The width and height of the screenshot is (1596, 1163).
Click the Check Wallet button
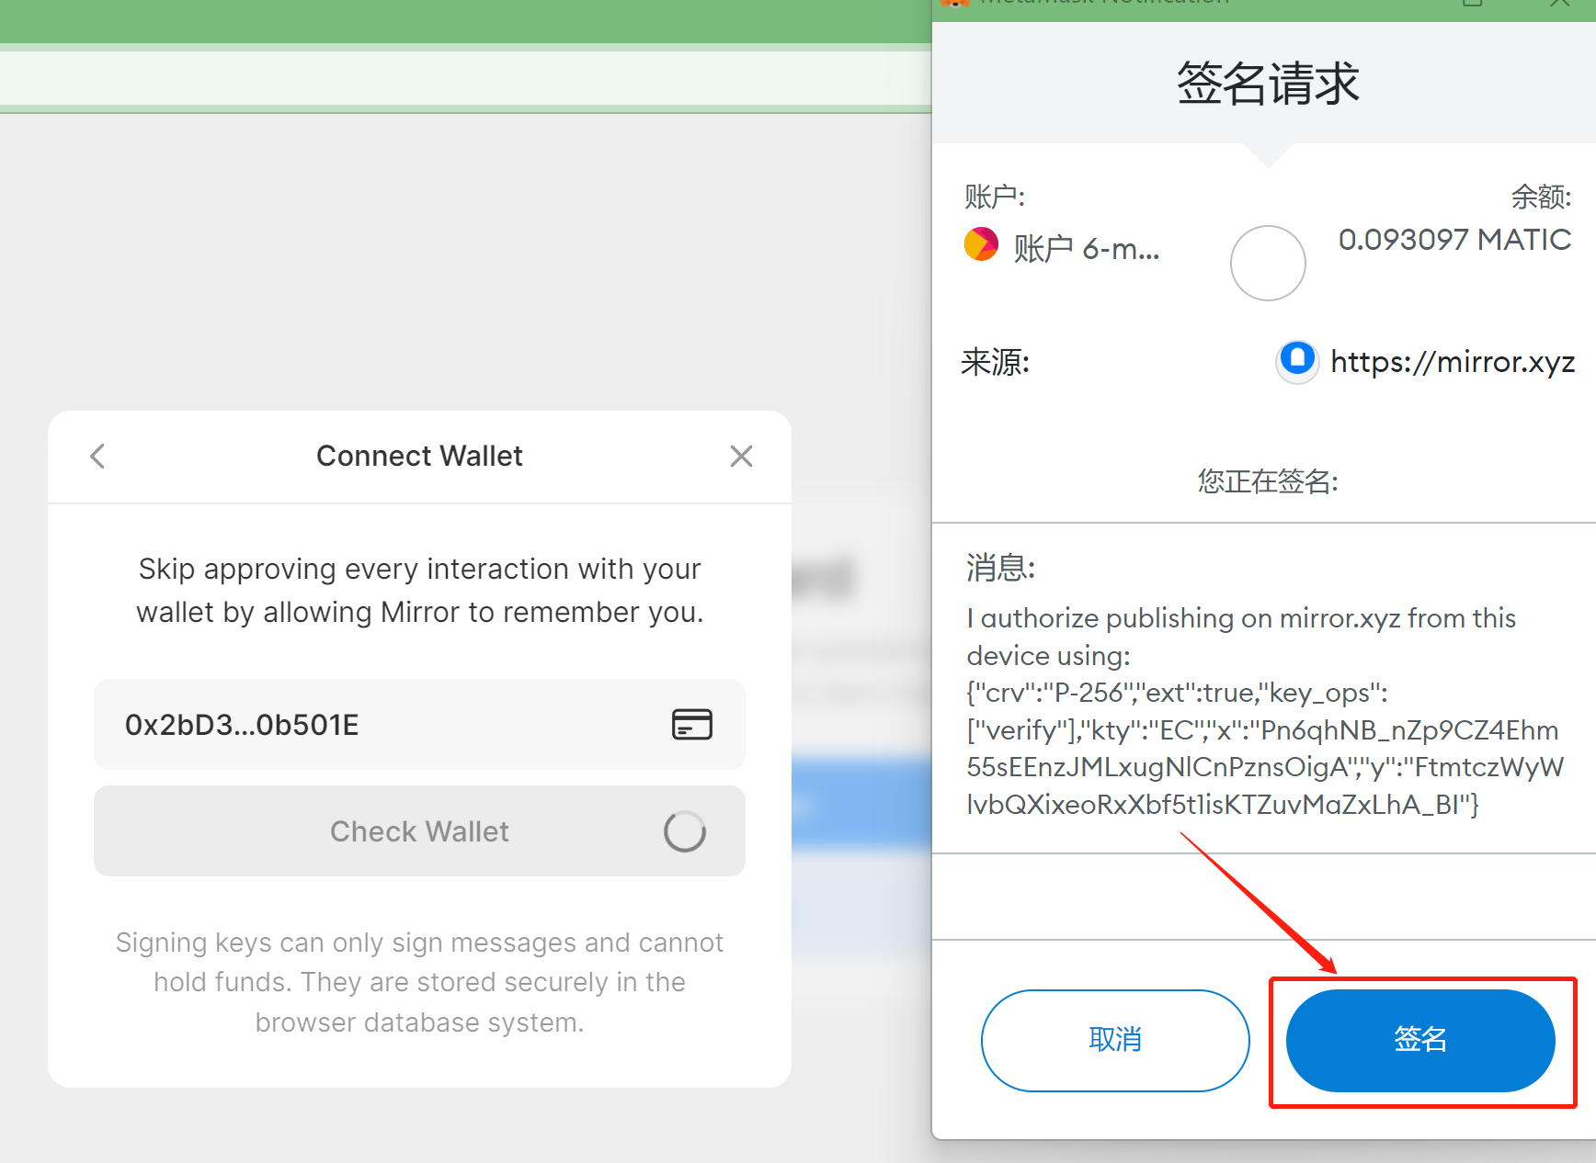419,830
